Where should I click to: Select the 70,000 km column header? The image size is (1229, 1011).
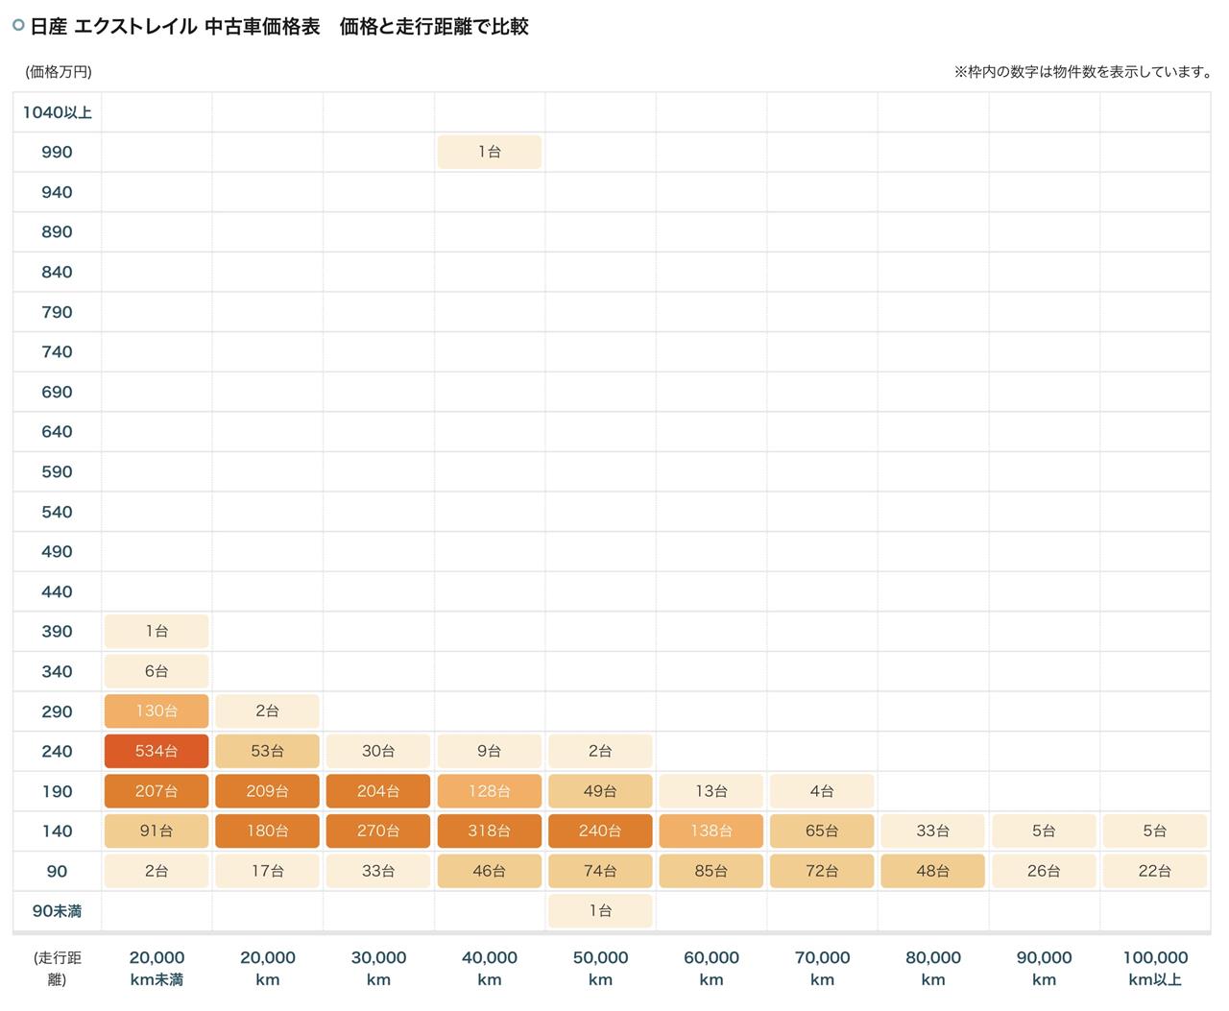(822, 969)
